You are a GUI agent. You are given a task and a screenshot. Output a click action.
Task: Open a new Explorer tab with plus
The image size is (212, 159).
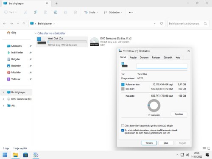56,3
